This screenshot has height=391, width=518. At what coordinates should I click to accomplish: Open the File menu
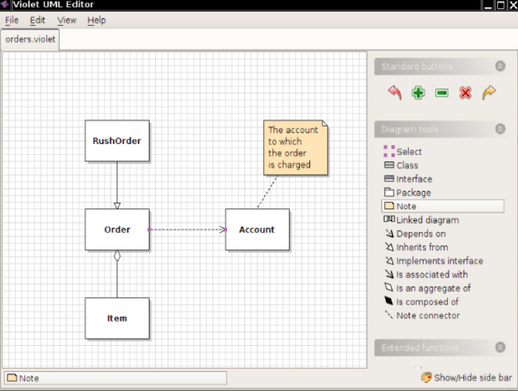tap(12, 20)
